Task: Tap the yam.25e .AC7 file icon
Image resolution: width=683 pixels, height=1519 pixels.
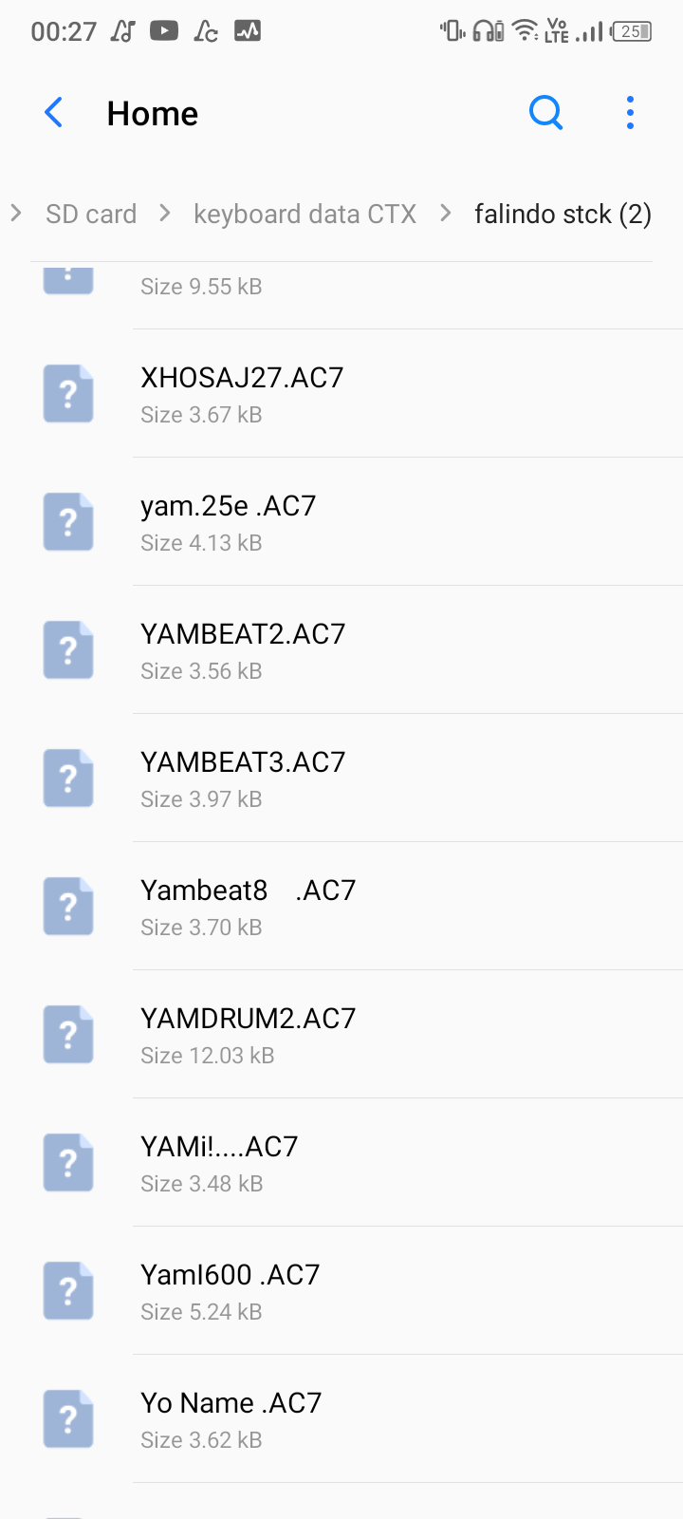Action: pyautogui.click(x=68, y=522)
